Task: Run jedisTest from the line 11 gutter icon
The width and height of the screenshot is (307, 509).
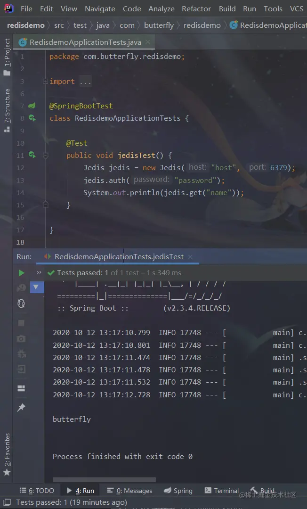Action: [32, 155]
